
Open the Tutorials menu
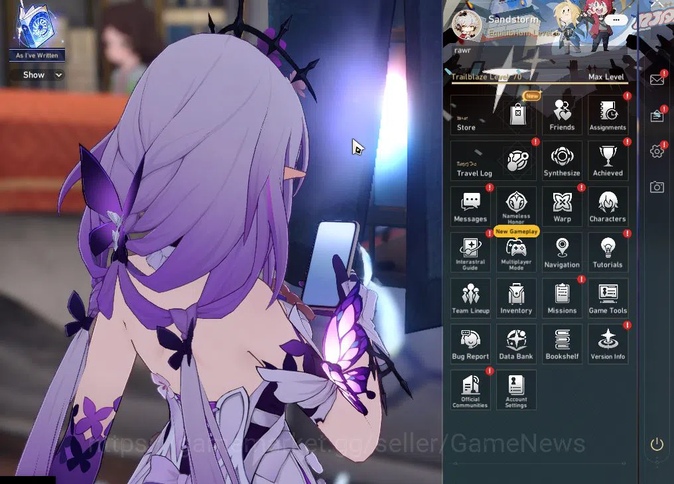pos(608,253)
